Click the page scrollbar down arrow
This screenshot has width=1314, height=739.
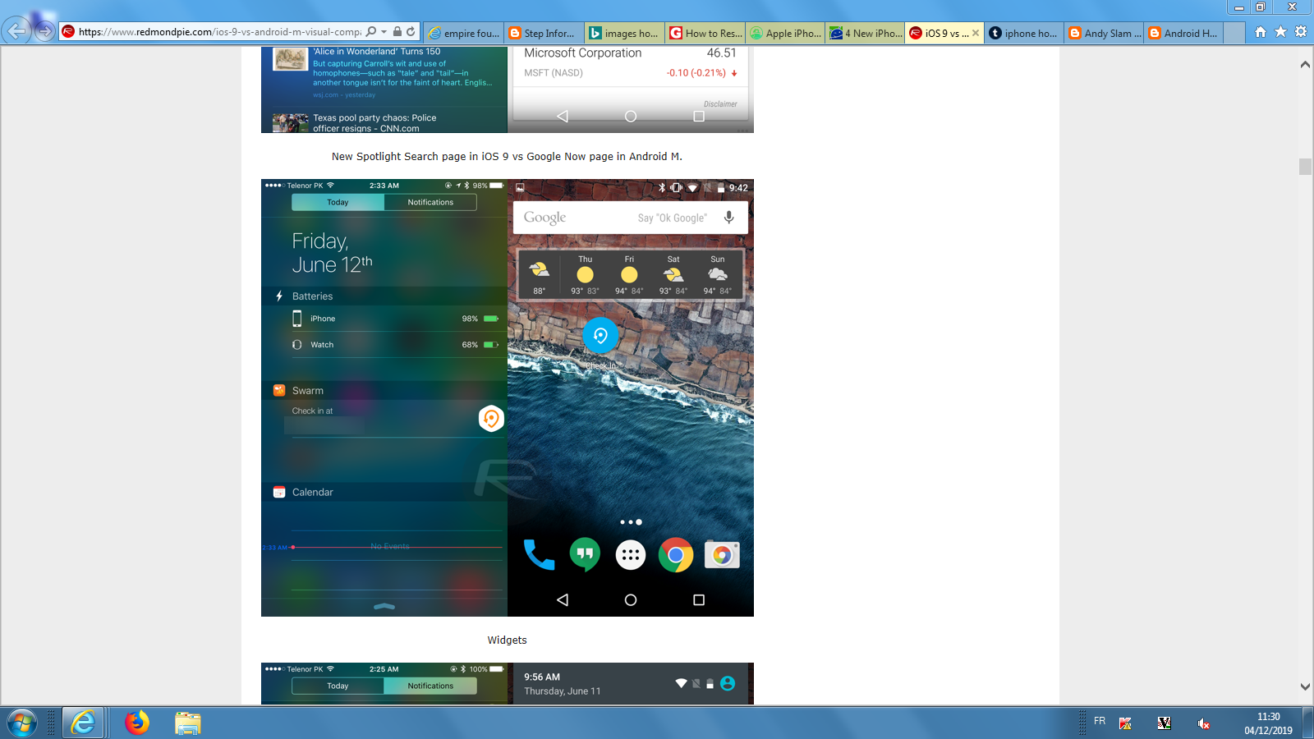pos(1305,687)
